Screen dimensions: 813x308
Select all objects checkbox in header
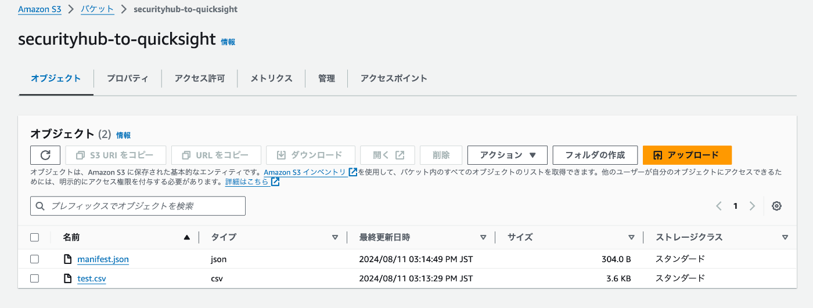click(34, 237)
